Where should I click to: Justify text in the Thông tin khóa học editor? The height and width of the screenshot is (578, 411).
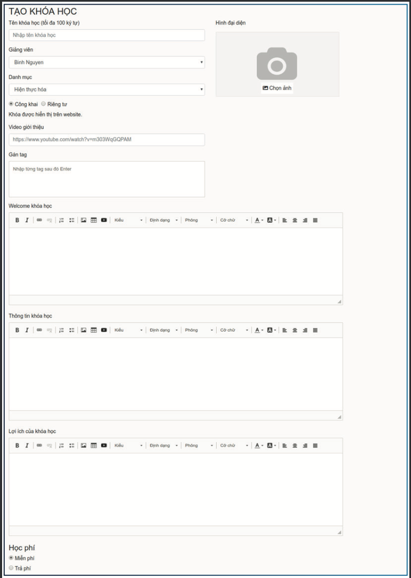(x=315, y=330)
